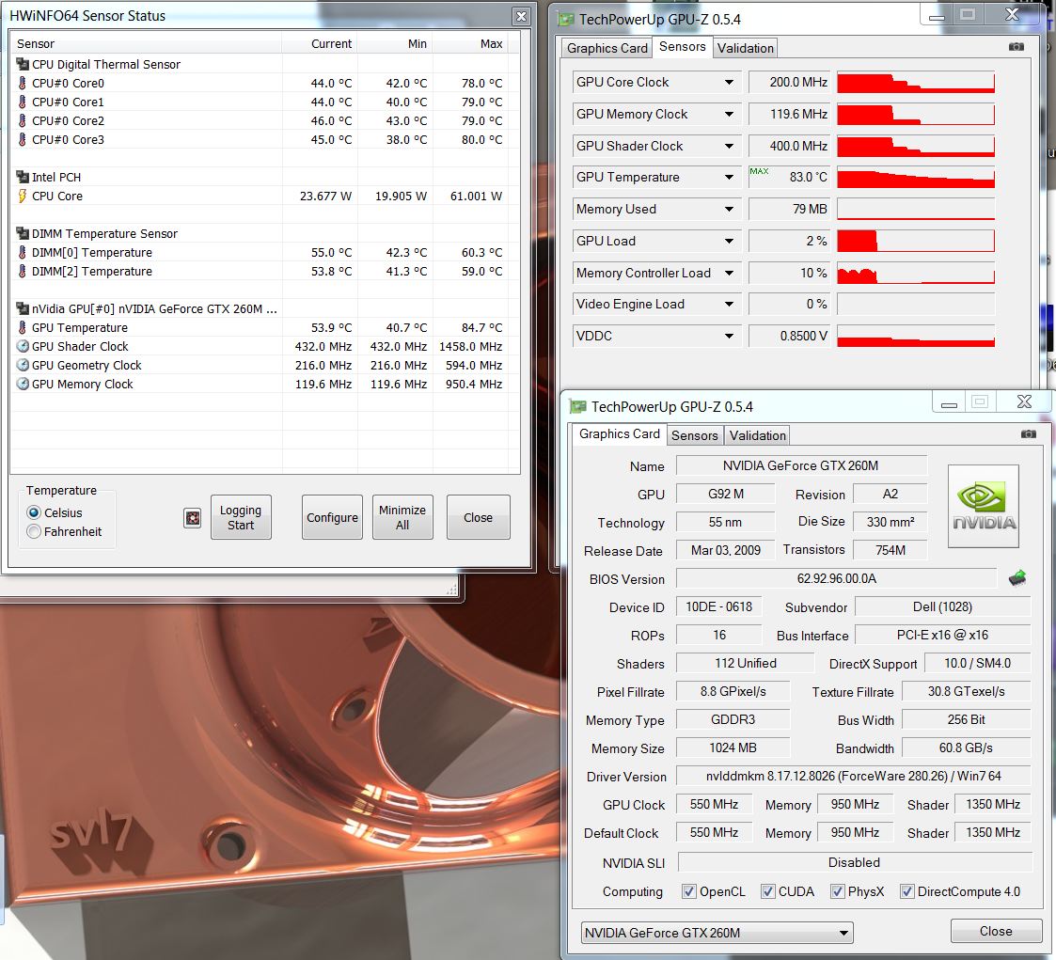Click the Name field NVIDIA GeForce GTX 260M
Image resolution: width=1056 pixels, height=960 pixels.
point(801,465)
